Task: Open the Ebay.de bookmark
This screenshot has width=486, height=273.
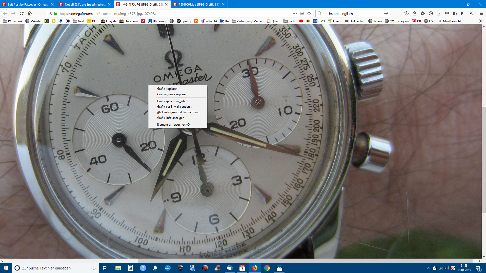Action: click(x=109, y=21)
